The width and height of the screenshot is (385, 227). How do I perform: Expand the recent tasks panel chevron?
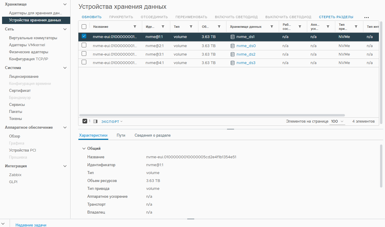[3, 223]
